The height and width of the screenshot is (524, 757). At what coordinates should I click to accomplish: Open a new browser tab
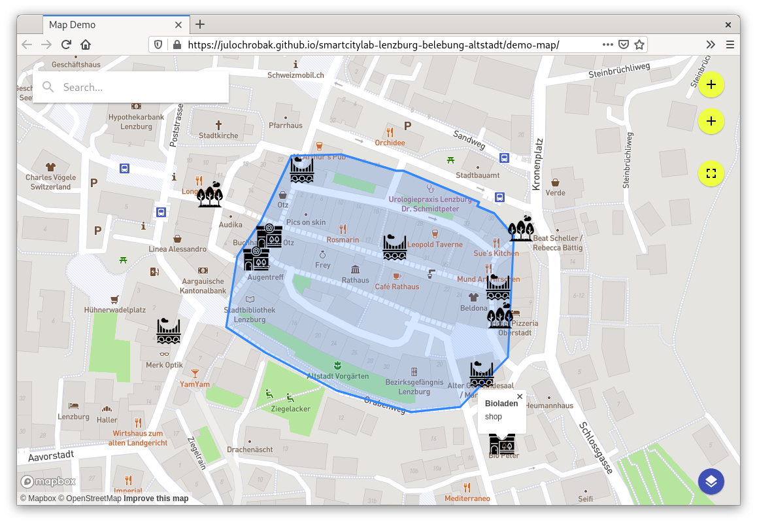point(200,24)
